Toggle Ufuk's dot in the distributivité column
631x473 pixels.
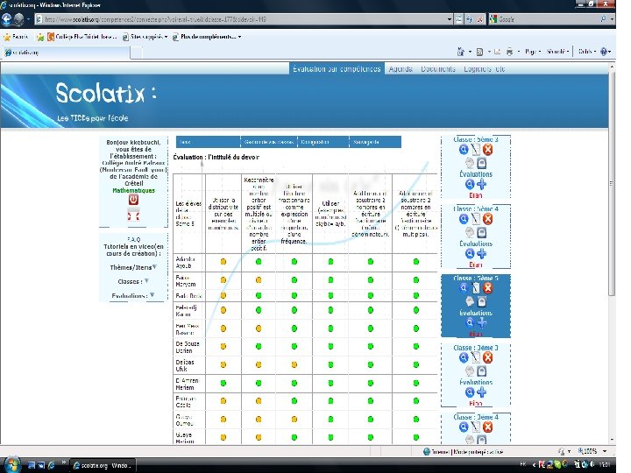click(223, 364)
